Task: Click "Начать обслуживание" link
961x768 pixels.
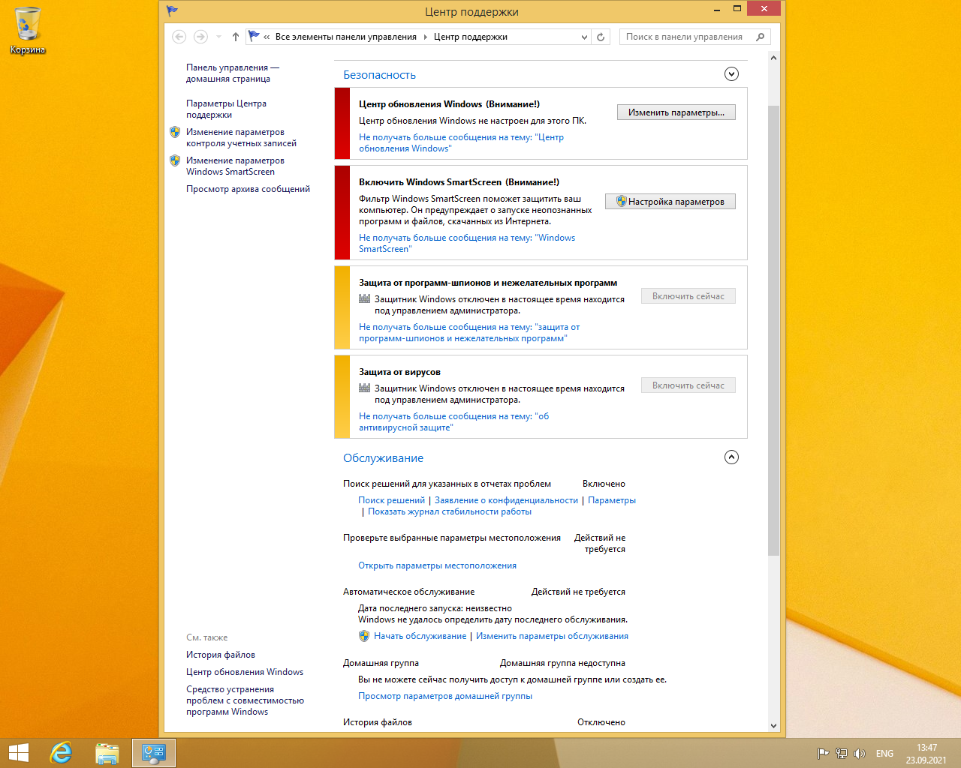Action: pos(420,636)
